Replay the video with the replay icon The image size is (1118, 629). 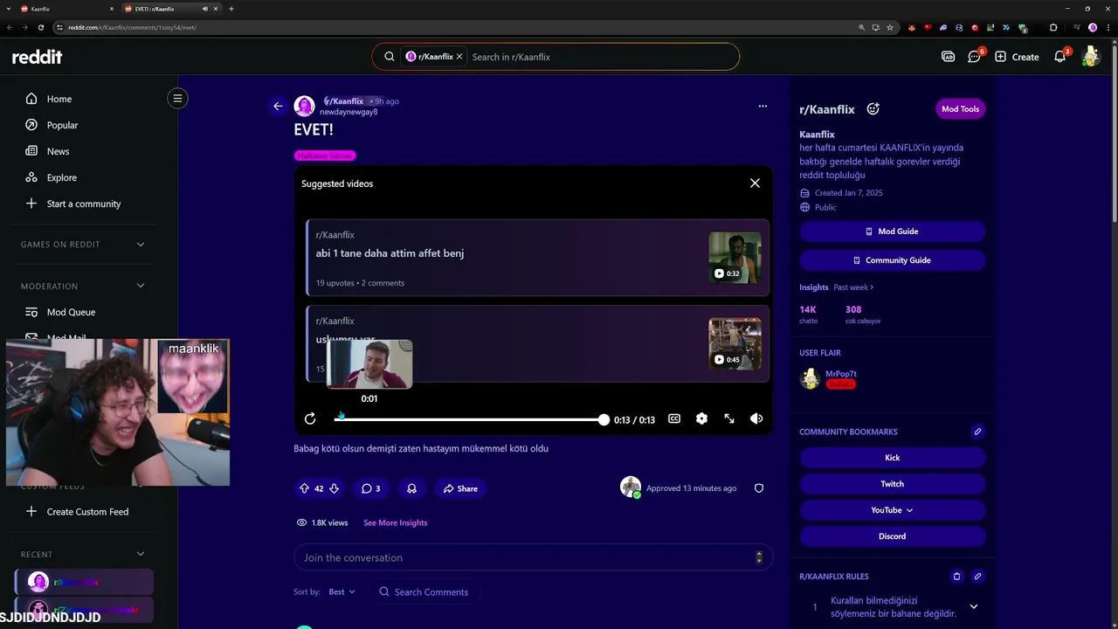point(310,419)
